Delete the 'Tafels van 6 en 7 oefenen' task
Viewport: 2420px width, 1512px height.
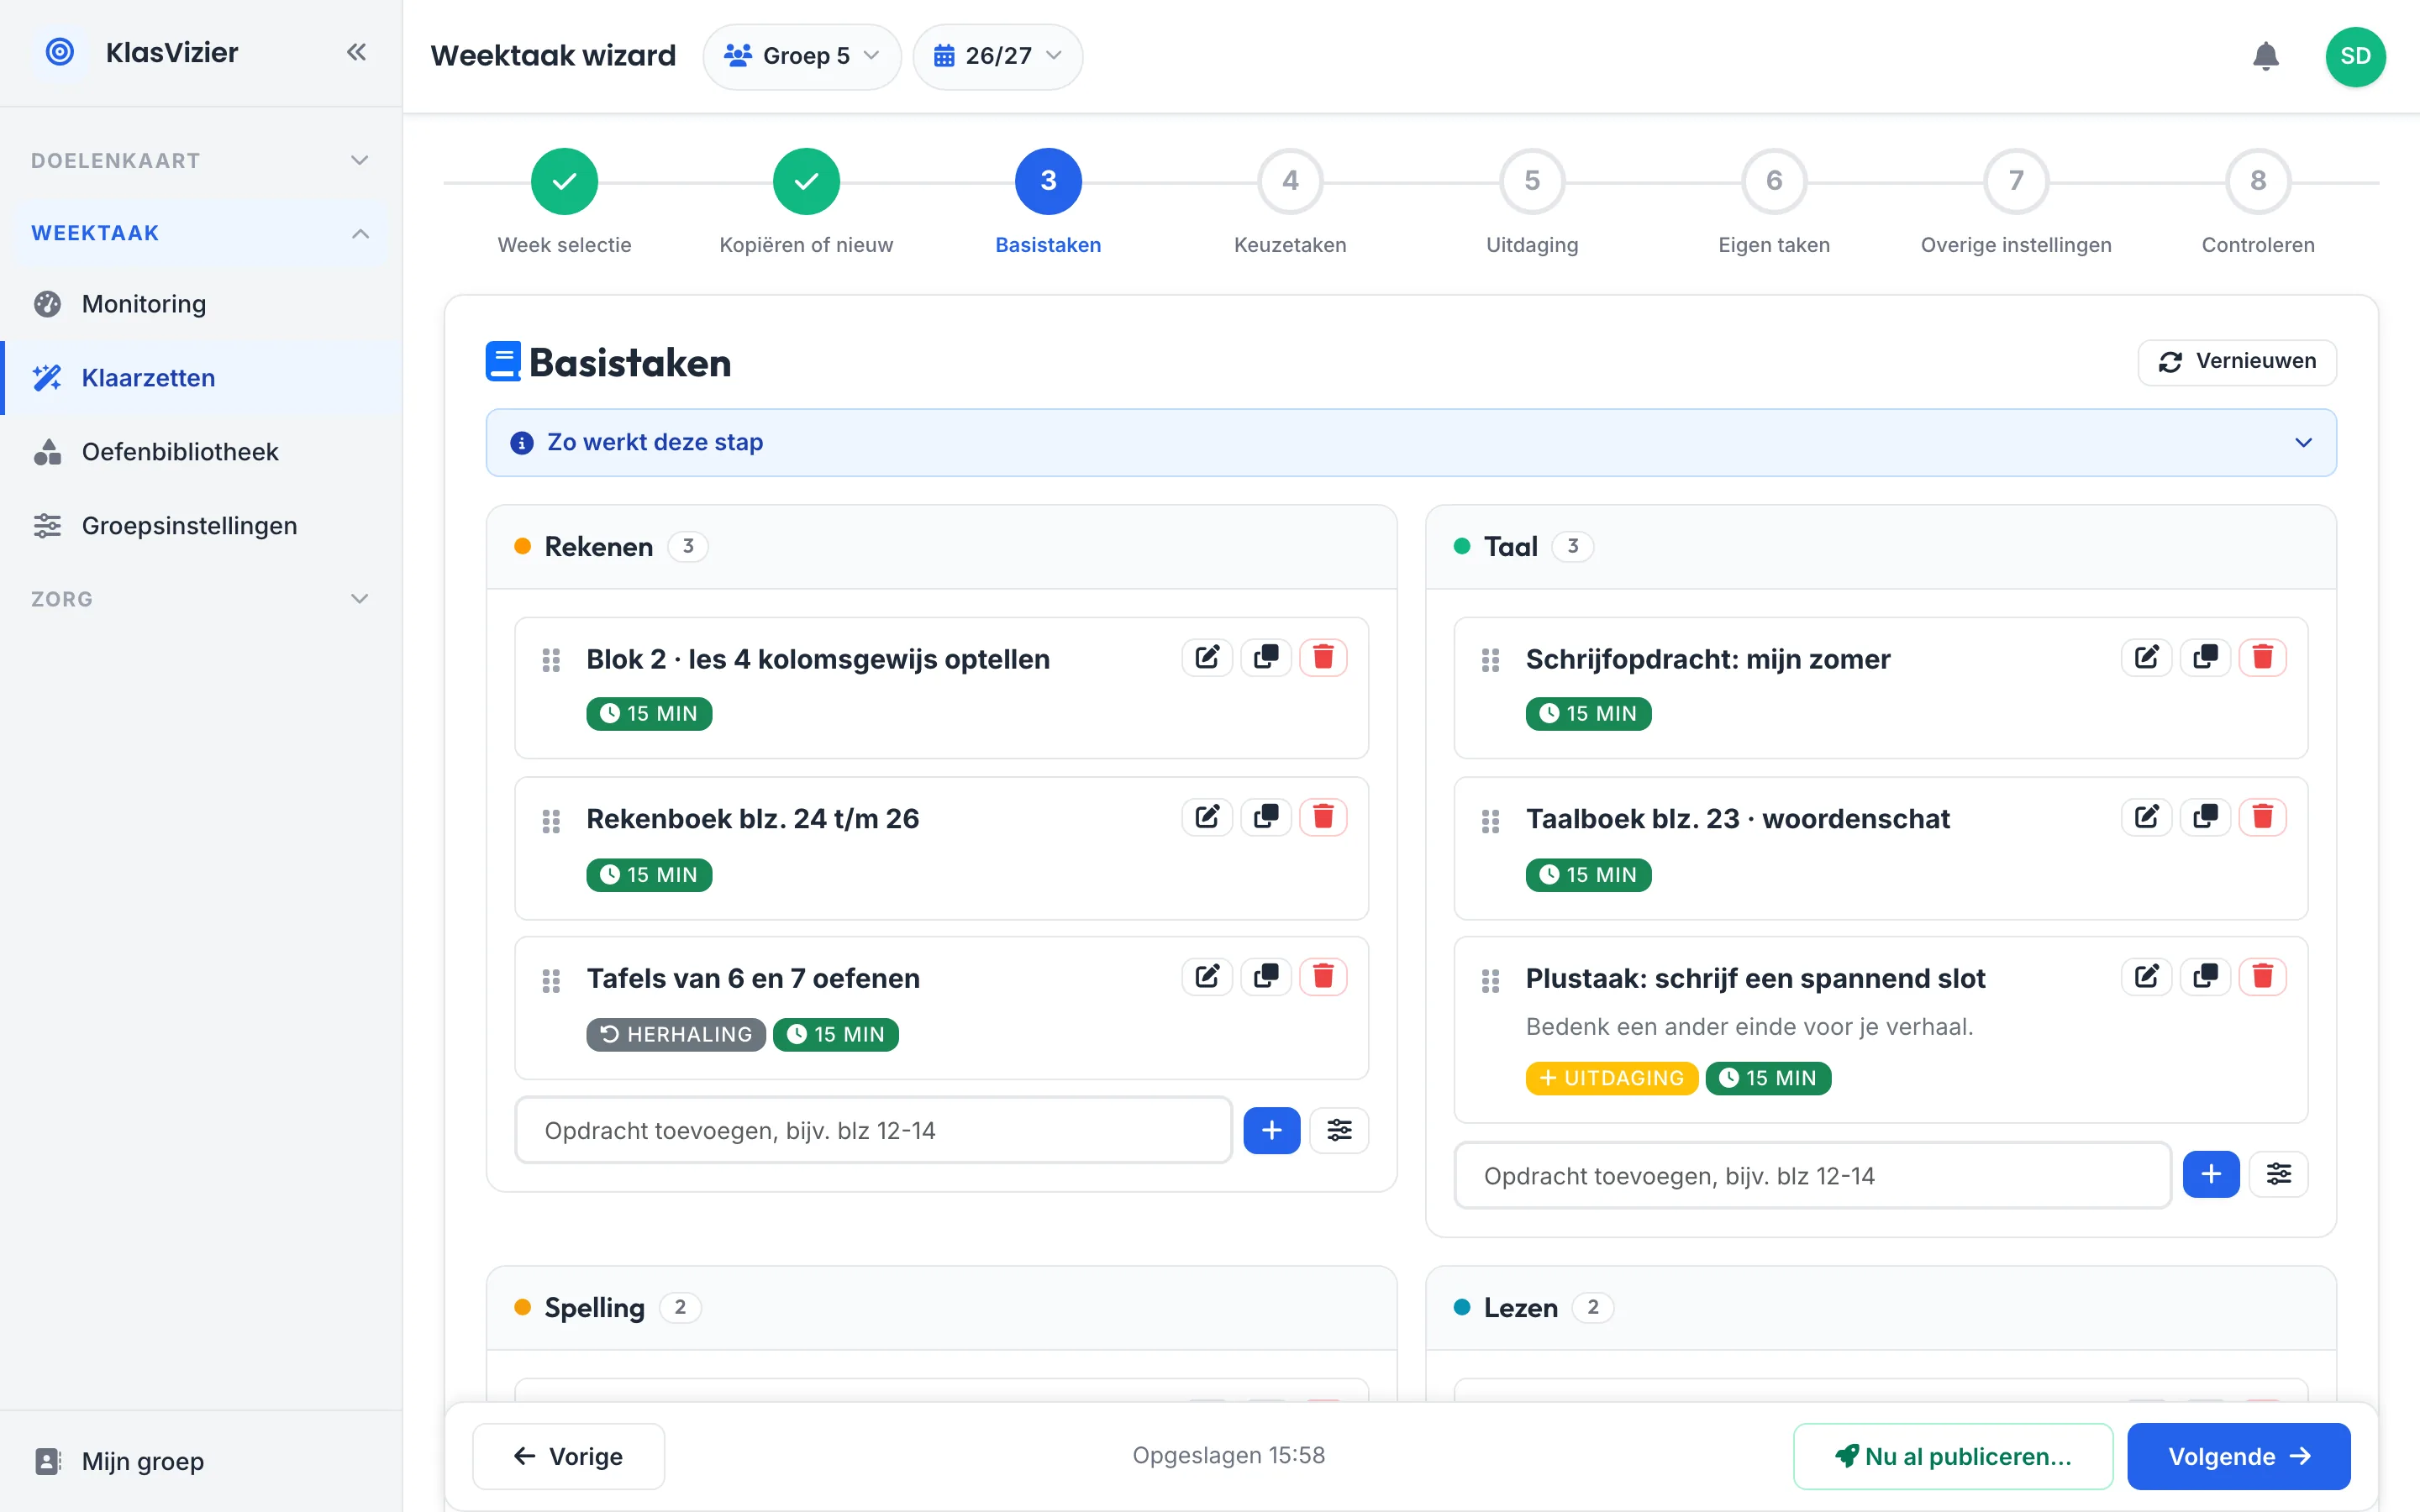pyautogui.click(x=1323, y=976)
